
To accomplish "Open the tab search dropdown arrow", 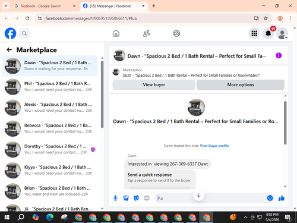I will tap(6, 6).
